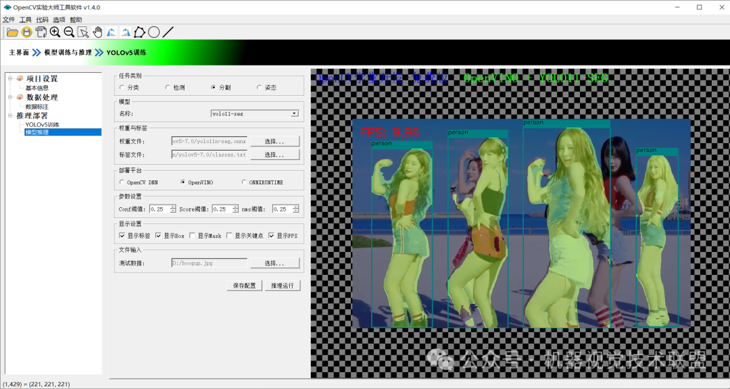
Task: Choose OpenVINO deployment platform
Action: point(183,182)
